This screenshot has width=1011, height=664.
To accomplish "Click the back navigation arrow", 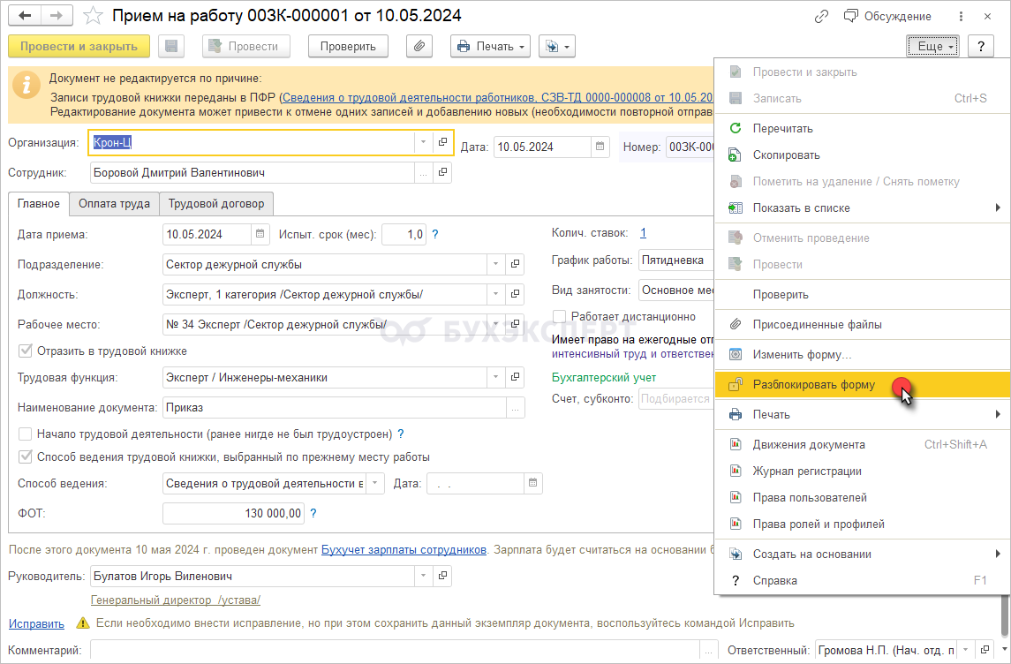I will (x=26, y=16).
